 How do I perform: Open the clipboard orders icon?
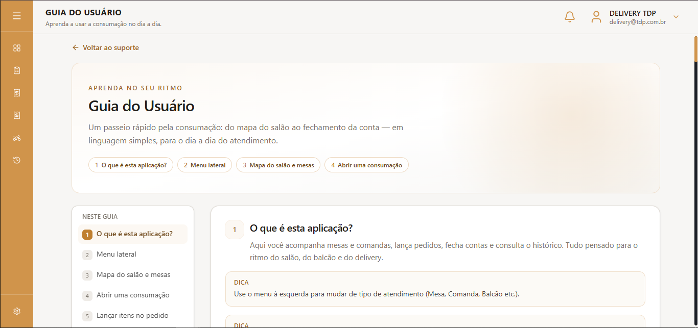tap(17, 70)
